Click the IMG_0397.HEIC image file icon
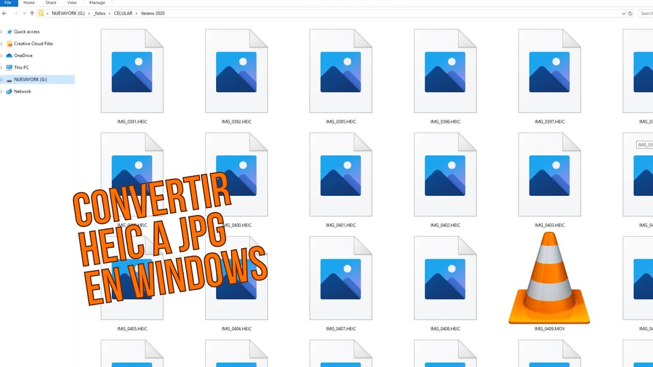653x367 pixels. (x=549, y=71)
